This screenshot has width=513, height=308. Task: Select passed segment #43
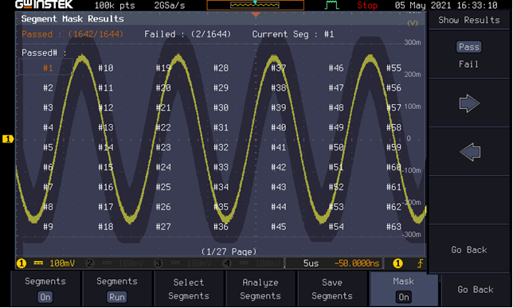click(279, 187)
